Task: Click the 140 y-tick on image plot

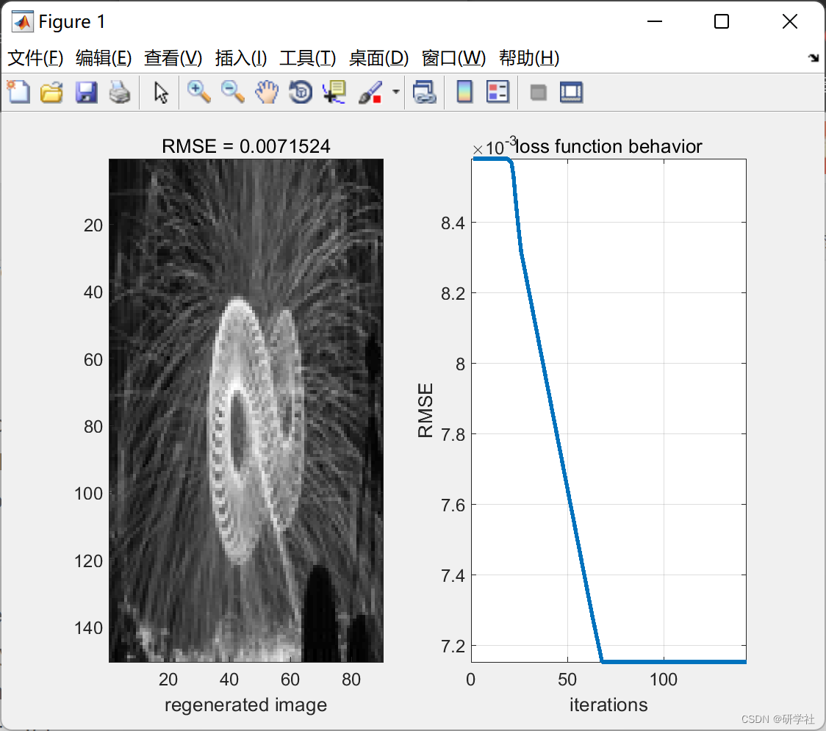Action: pyautogui.click(x=88, y=627)
